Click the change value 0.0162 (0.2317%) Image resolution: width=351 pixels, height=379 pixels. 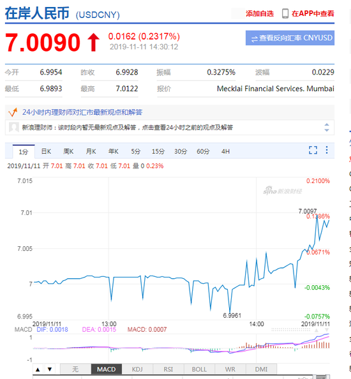pos(144,36)
